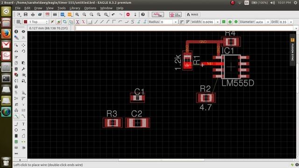Choose the arc wire bend style
The height and width of the screenshot is (168, 299).
tap(120, 22)
